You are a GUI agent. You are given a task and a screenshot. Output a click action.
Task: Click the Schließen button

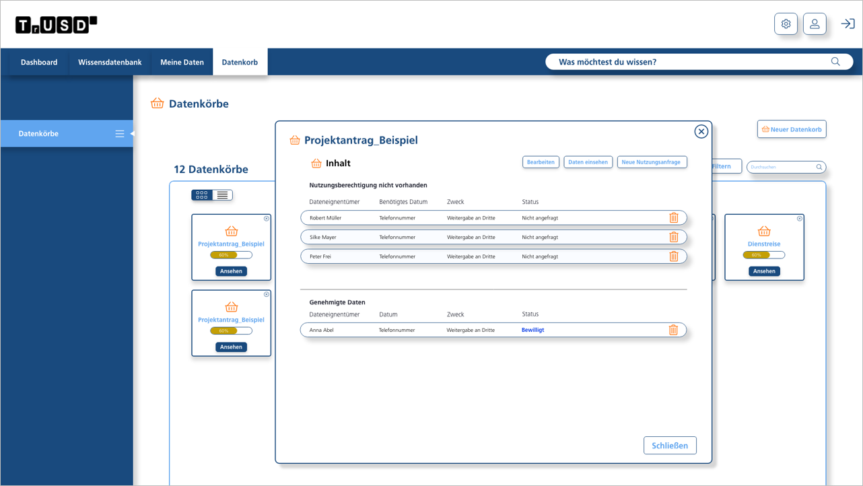click(x=670, y=446)
